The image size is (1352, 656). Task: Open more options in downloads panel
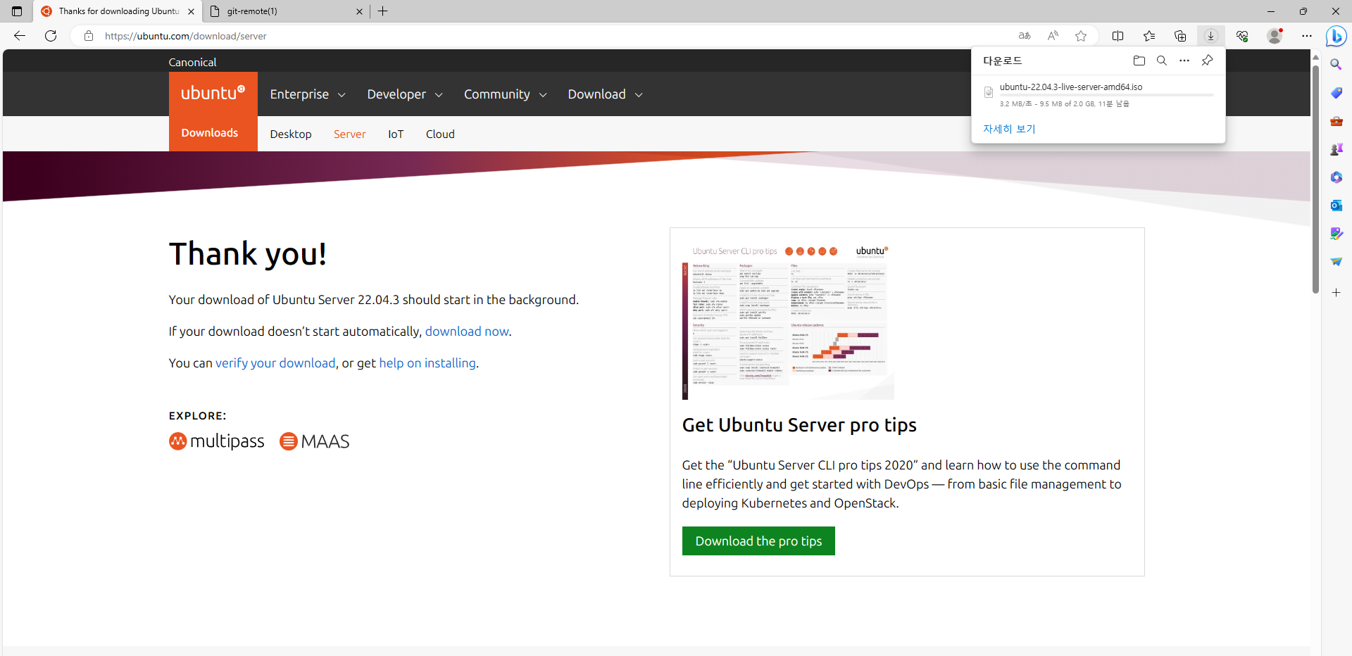coord(1184,61)
